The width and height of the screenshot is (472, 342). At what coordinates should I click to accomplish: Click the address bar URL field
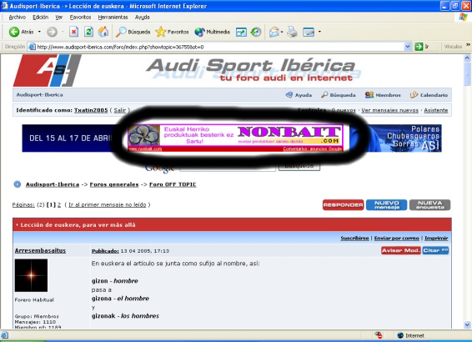[220, 47]
